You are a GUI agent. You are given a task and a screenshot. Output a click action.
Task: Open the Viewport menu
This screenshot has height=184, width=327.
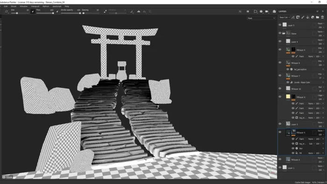(x=35, y=6)
